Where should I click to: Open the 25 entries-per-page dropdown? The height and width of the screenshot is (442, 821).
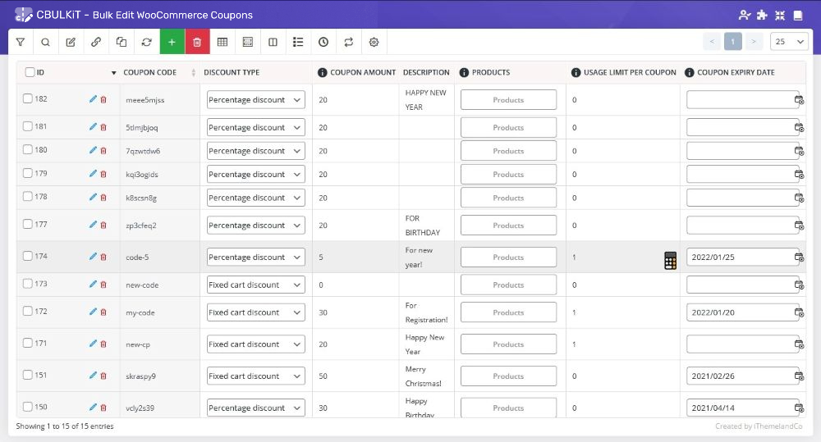coord(790,42)
